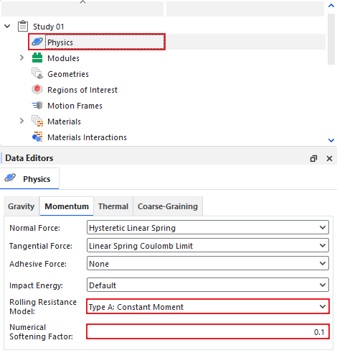Click the Geometries icon
The image size is (337, 358).
pyautogui.click(x=37, y=73)
